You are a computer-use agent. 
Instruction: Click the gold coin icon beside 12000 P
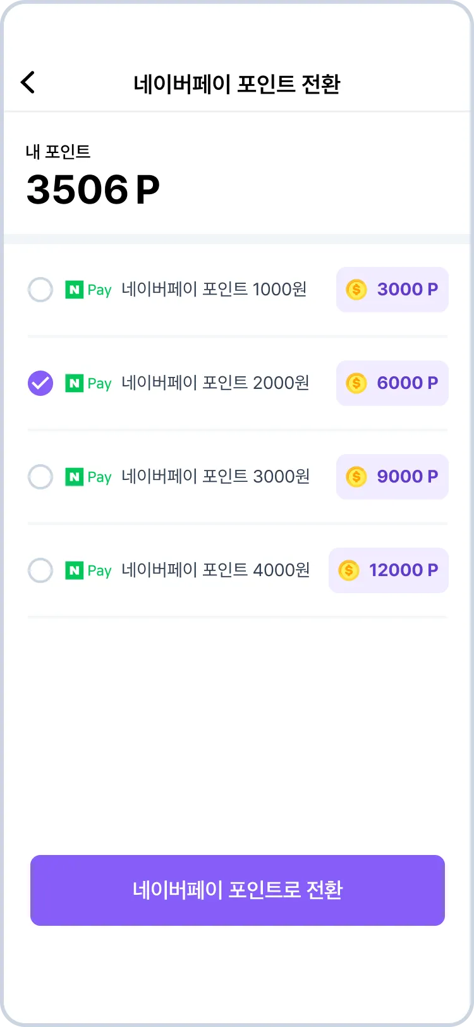point(349,570)
